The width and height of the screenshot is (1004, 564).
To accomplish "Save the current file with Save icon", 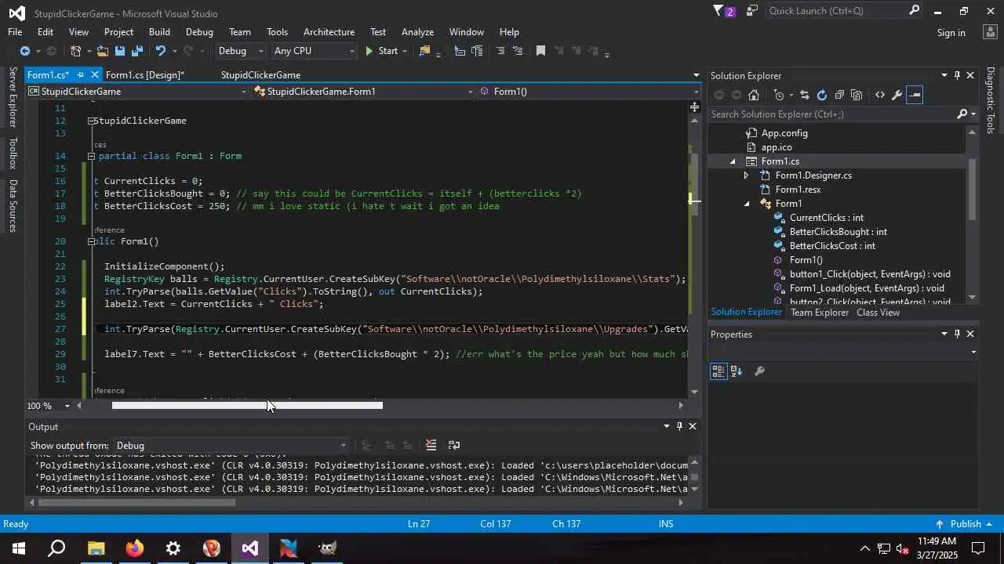I will click(120, 51).
